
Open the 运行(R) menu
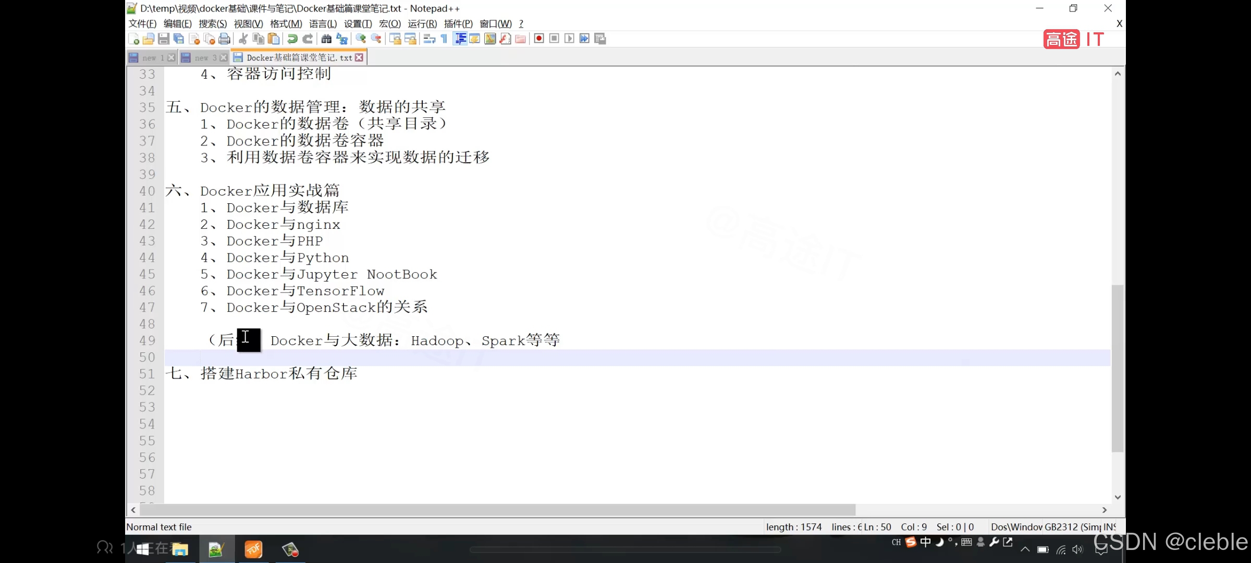click(x=422, y=24)
